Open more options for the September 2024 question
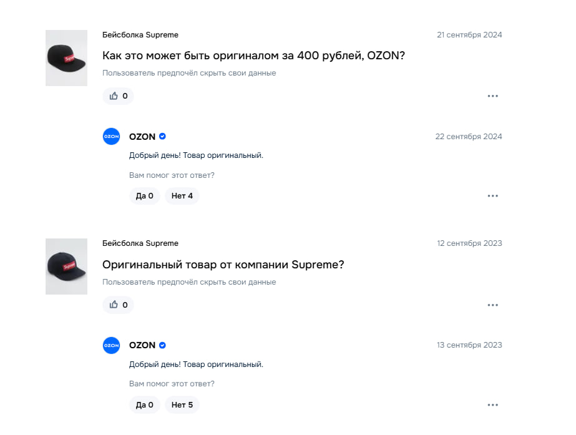This screenshot has height=435, width=576. pyautogui.click(x=492, y=96)
